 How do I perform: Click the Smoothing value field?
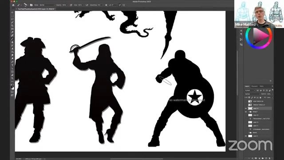pyautogui.click(x=99, y=5)
